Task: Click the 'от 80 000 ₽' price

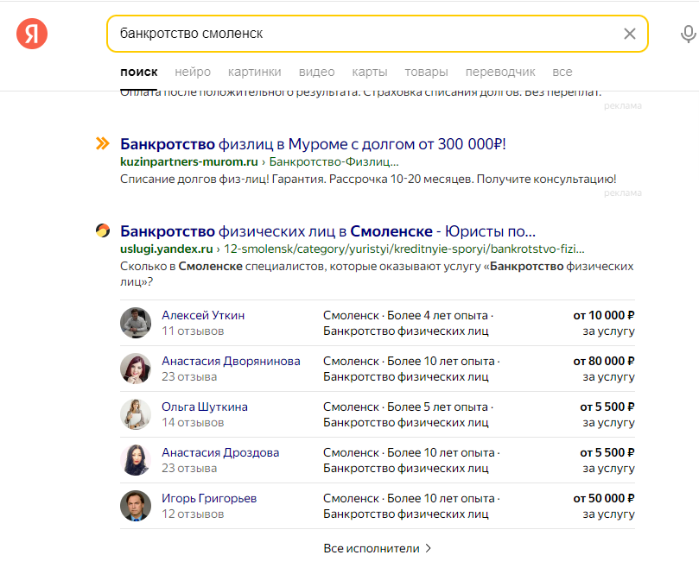Action: coord(604,361)
